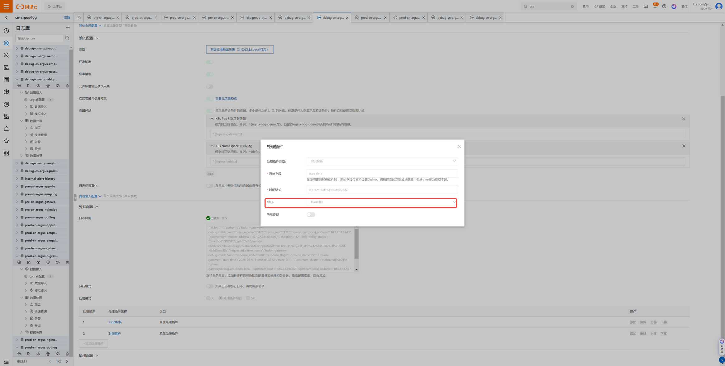
Task: Open the first pre-cn-argus tab
Action: pyautogui.click(x=103, y=18)
